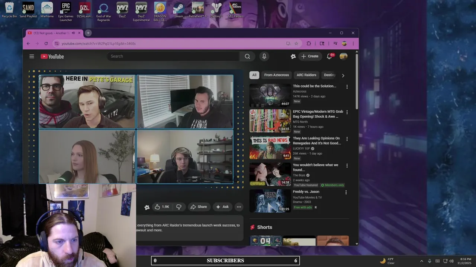Viewport: 476px width, 267px height.
Task: Go back in the browser
Action: tap(28, 43)
